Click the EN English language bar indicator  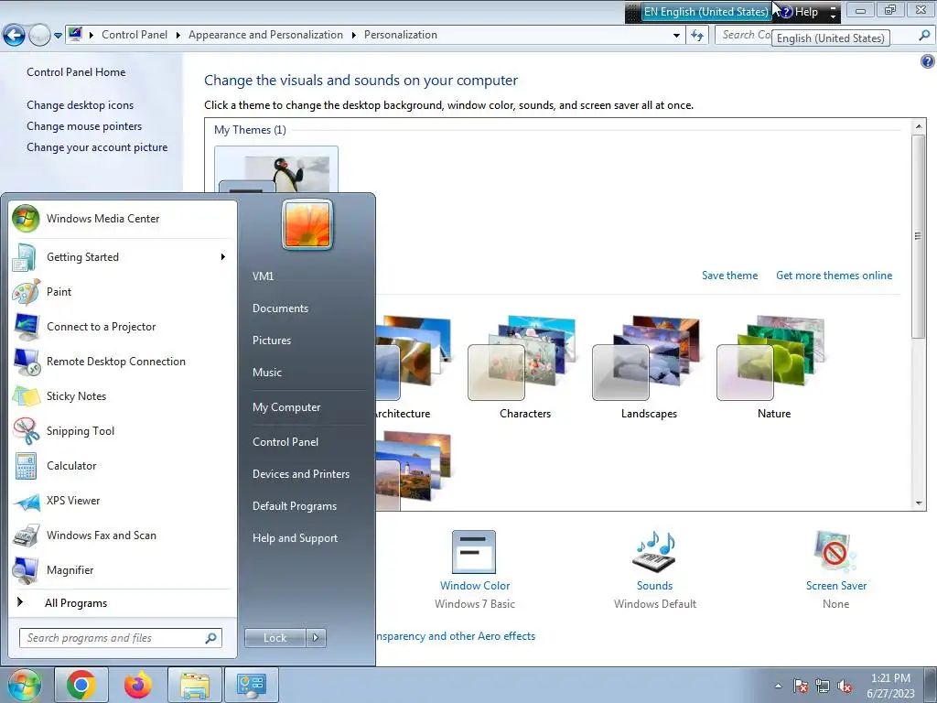[x=705, y=11]
